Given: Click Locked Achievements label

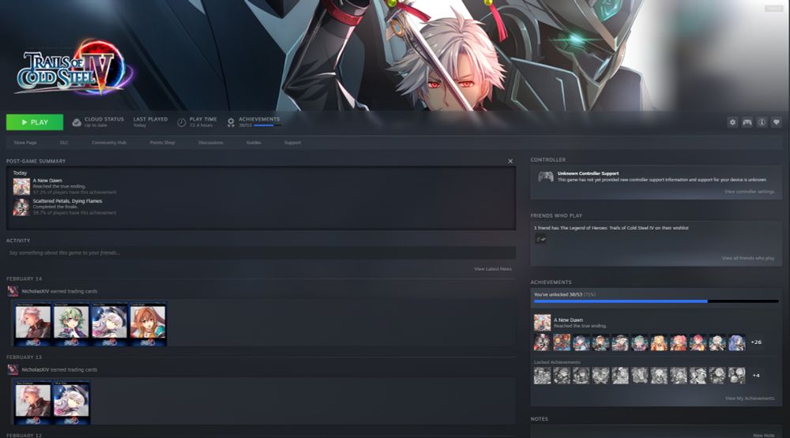Looking at the screenshot, I should [x=557, y=362].
